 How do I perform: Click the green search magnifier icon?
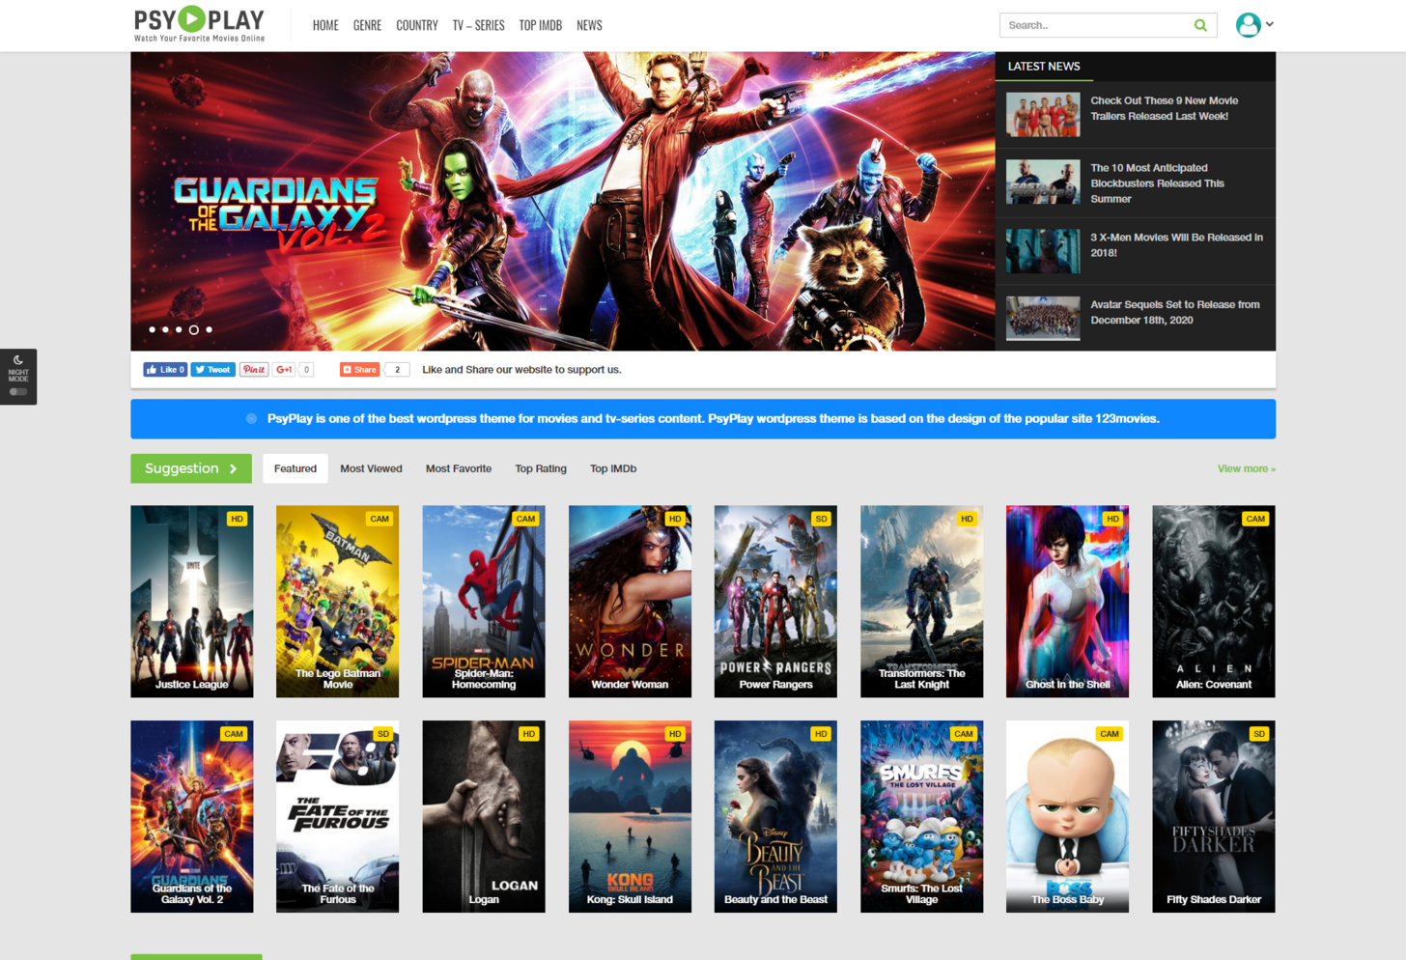1200,25
